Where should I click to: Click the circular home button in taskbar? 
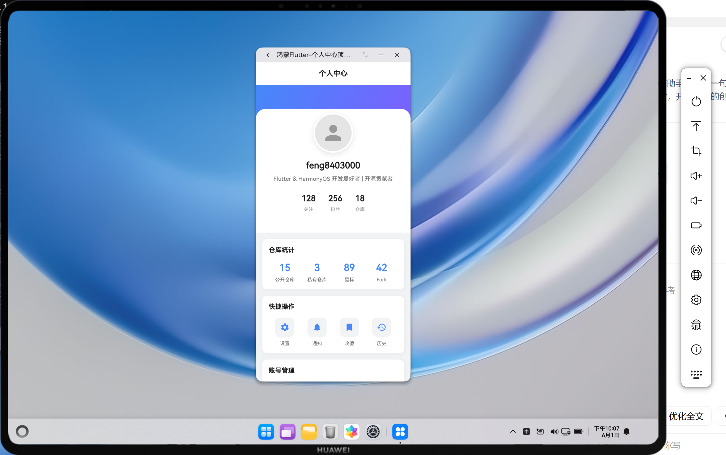point(22,431)
